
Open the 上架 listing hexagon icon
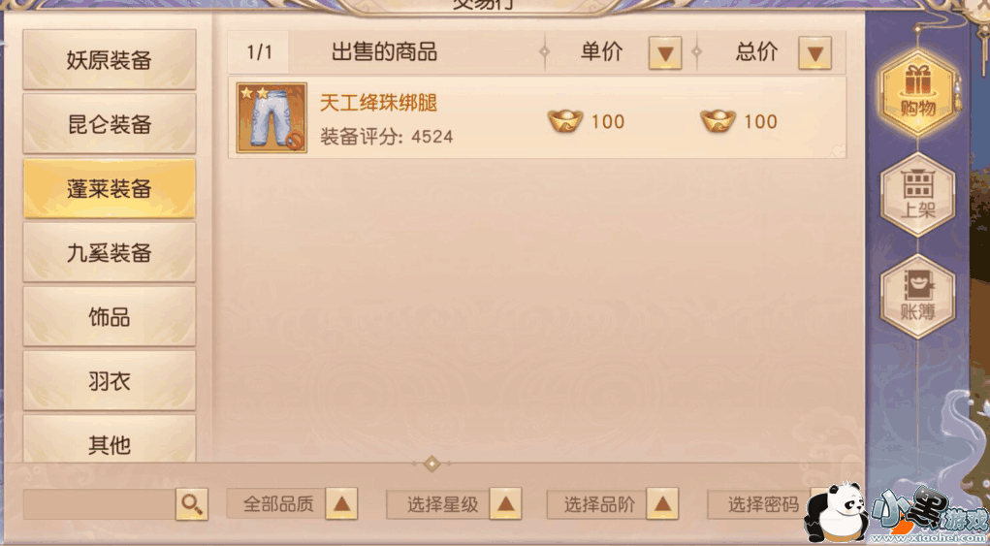pos(918,194)
